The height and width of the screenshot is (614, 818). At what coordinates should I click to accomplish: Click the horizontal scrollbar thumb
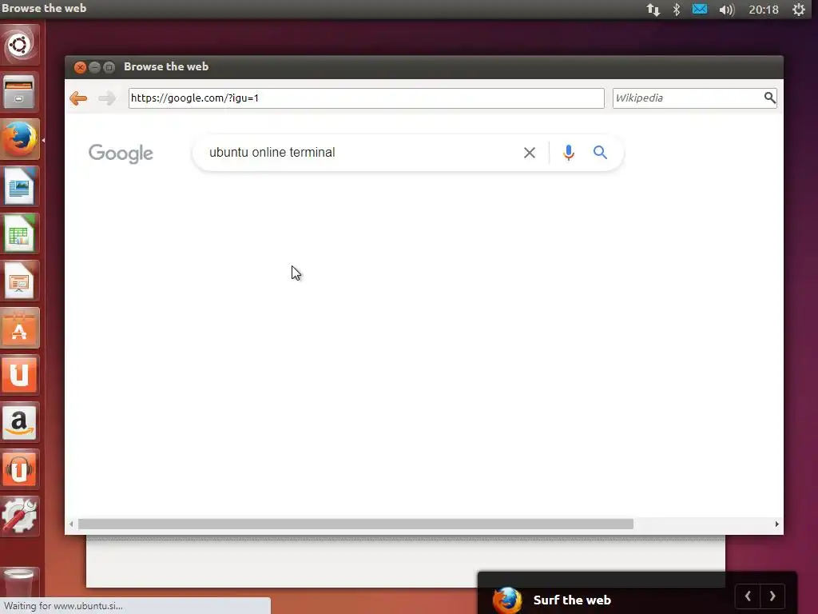click(x=355, y=524)
